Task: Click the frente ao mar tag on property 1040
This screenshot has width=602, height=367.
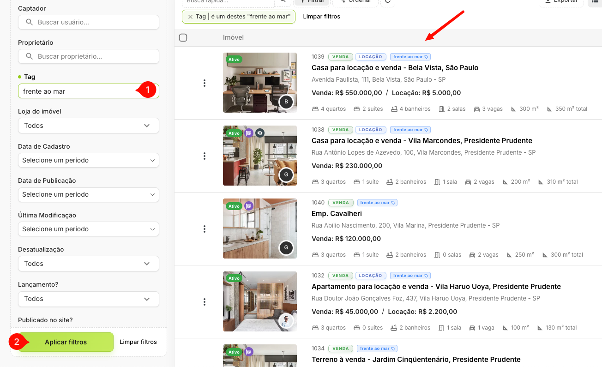Action: tap(377, 203)
